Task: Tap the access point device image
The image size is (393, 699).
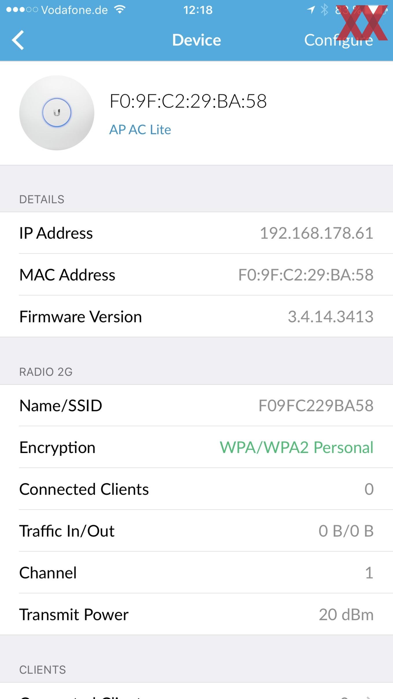Action: click(x=57, y=113)
